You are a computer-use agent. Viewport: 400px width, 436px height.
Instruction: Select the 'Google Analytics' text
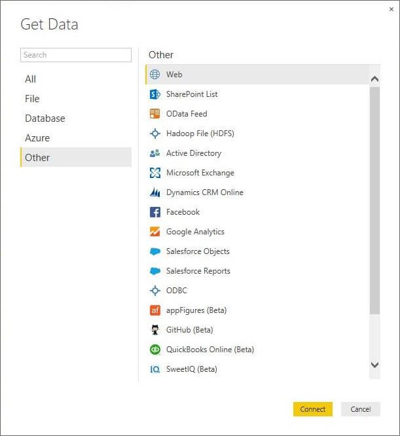point(195,232)
